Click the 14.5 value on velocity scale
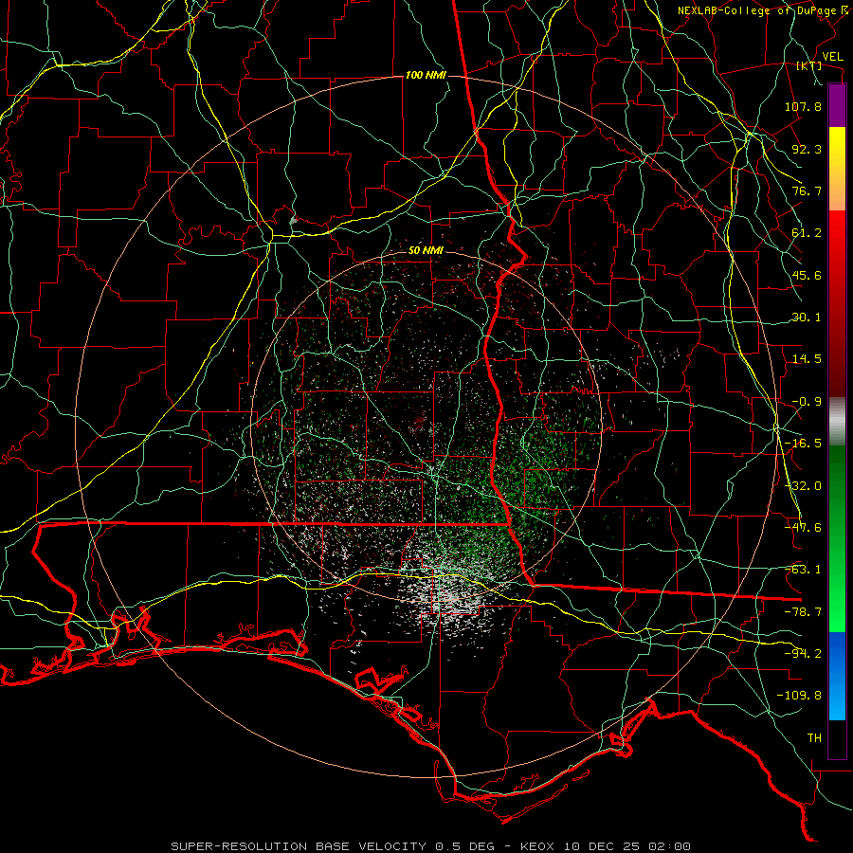Screen dimensions: 853x853 (x=807, y=359)
